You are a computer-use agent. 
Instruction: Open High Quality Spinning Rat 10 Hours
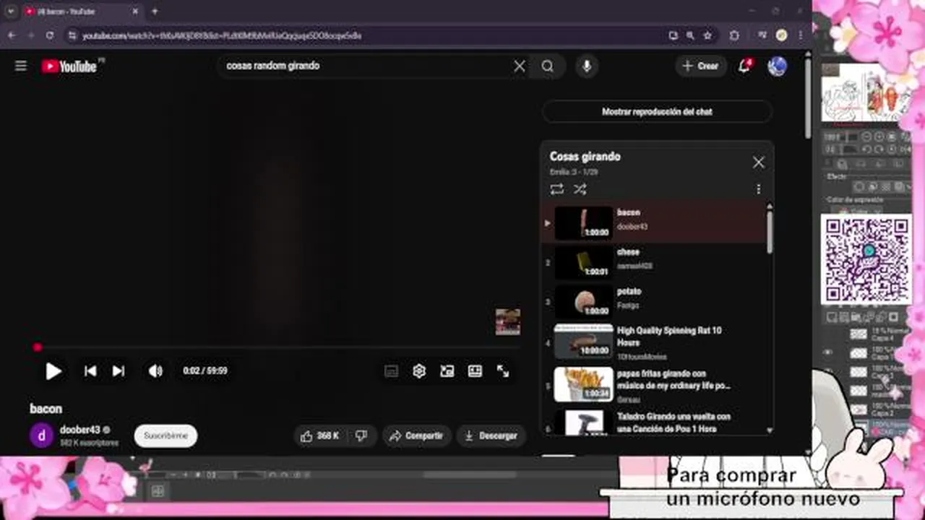point(653,342)
